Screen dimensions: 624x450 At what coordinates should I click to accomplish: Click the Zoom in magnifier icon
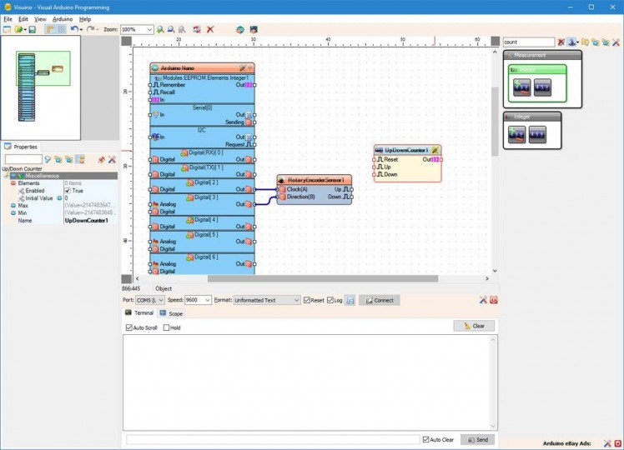click(160, 29)
